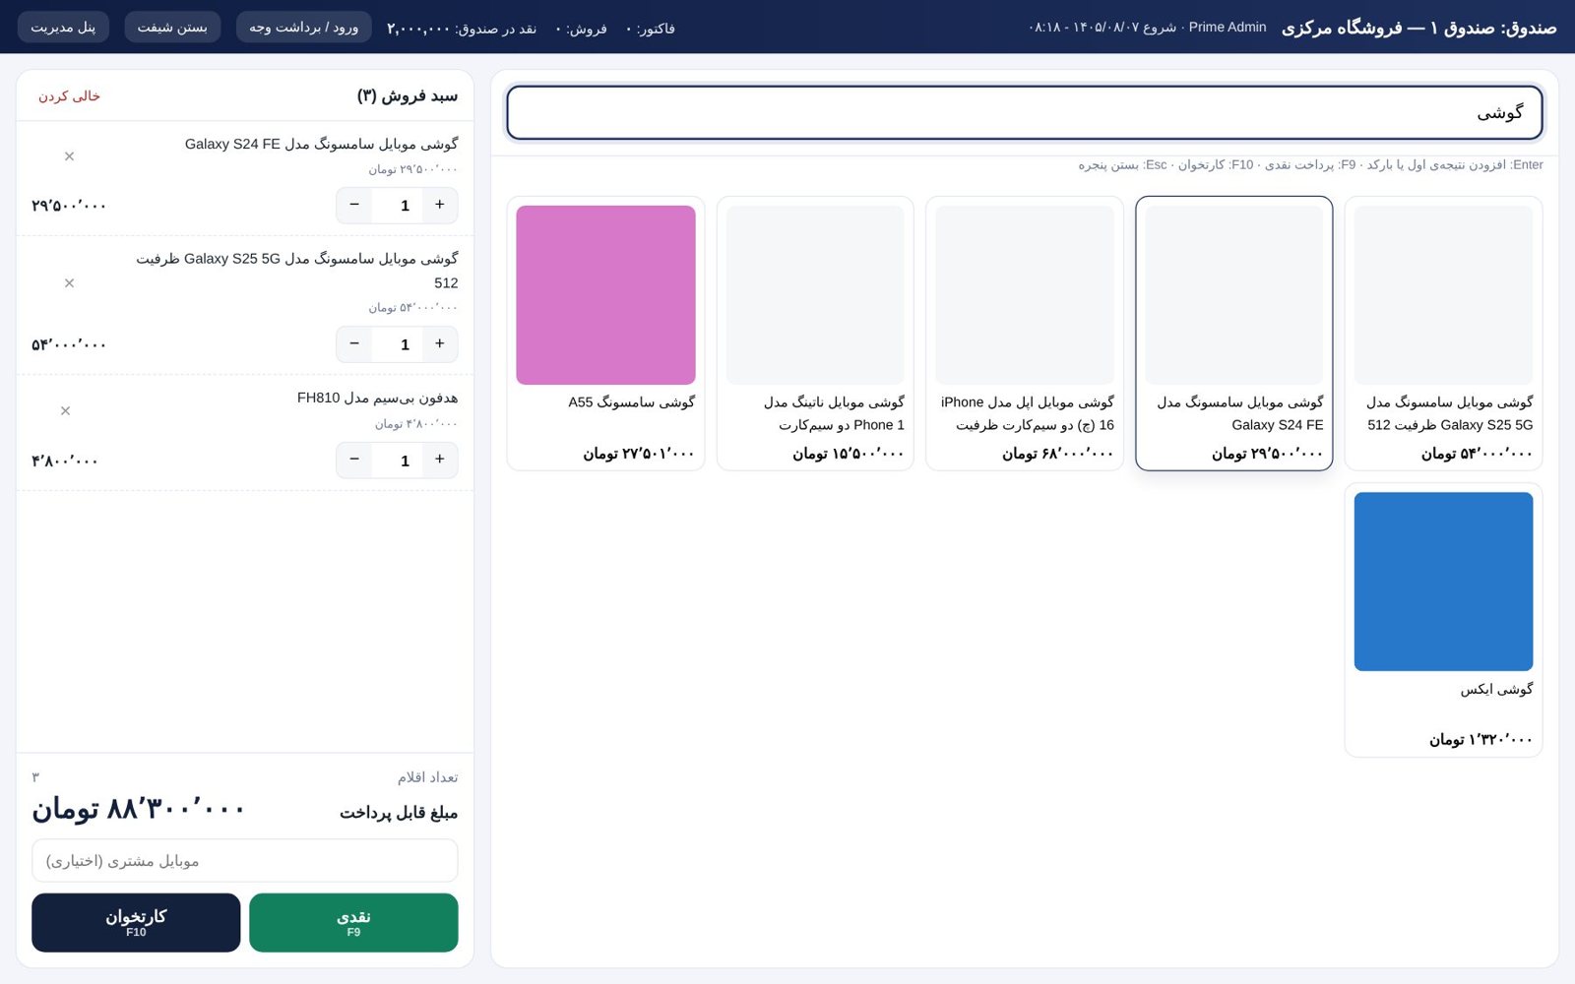The width and height of the screenshot is (1575, 984).
Task: Add iPhone 16 dual-SIM product card
Action: click(1025, 334)
